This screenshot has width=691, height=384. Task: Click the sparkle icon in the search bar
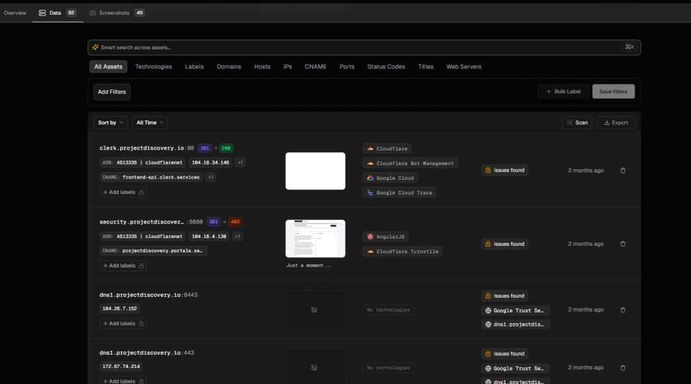95,47
